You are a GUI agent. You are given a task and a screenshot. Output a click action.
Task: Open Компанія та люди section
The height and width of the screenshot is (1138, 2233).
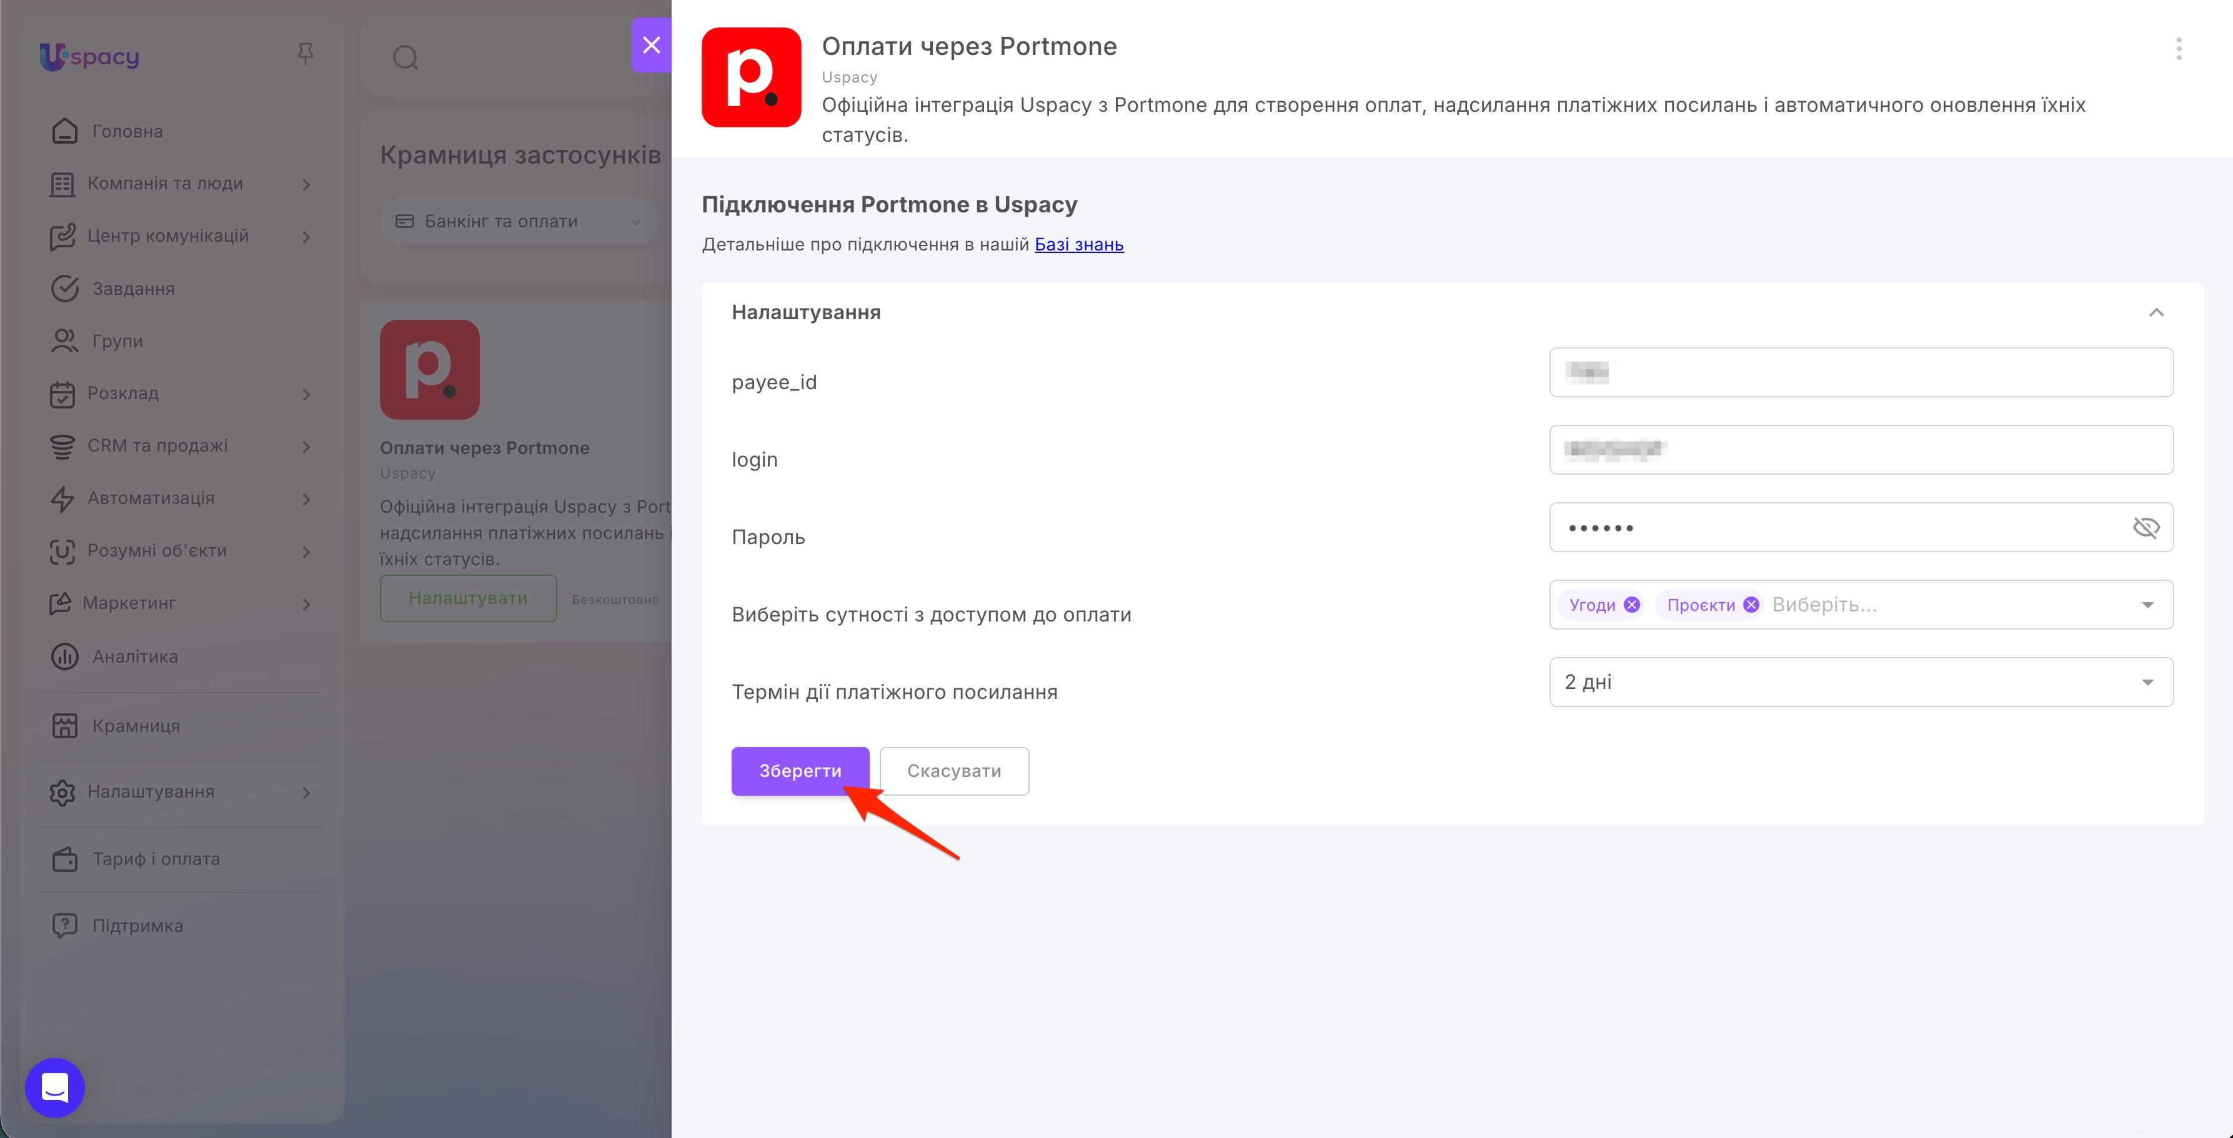(165, 184)
